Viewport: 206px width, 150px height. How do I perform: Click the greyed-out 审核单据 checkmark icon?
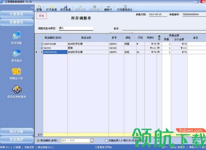94,8
